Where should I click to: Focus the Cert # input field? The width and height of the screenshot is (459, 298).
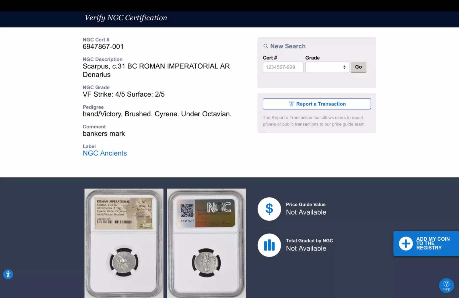coord(283,67)
